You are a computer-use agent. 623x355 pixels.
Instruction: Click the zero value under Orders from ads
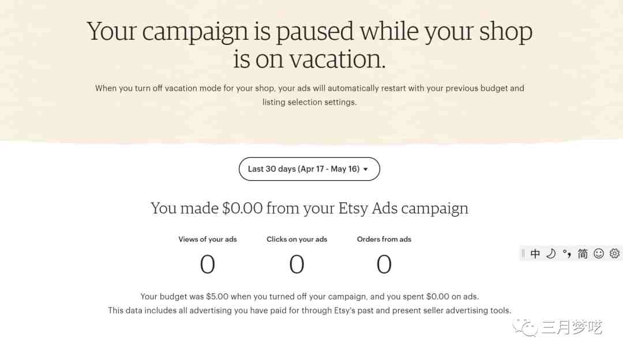[384, 264]
